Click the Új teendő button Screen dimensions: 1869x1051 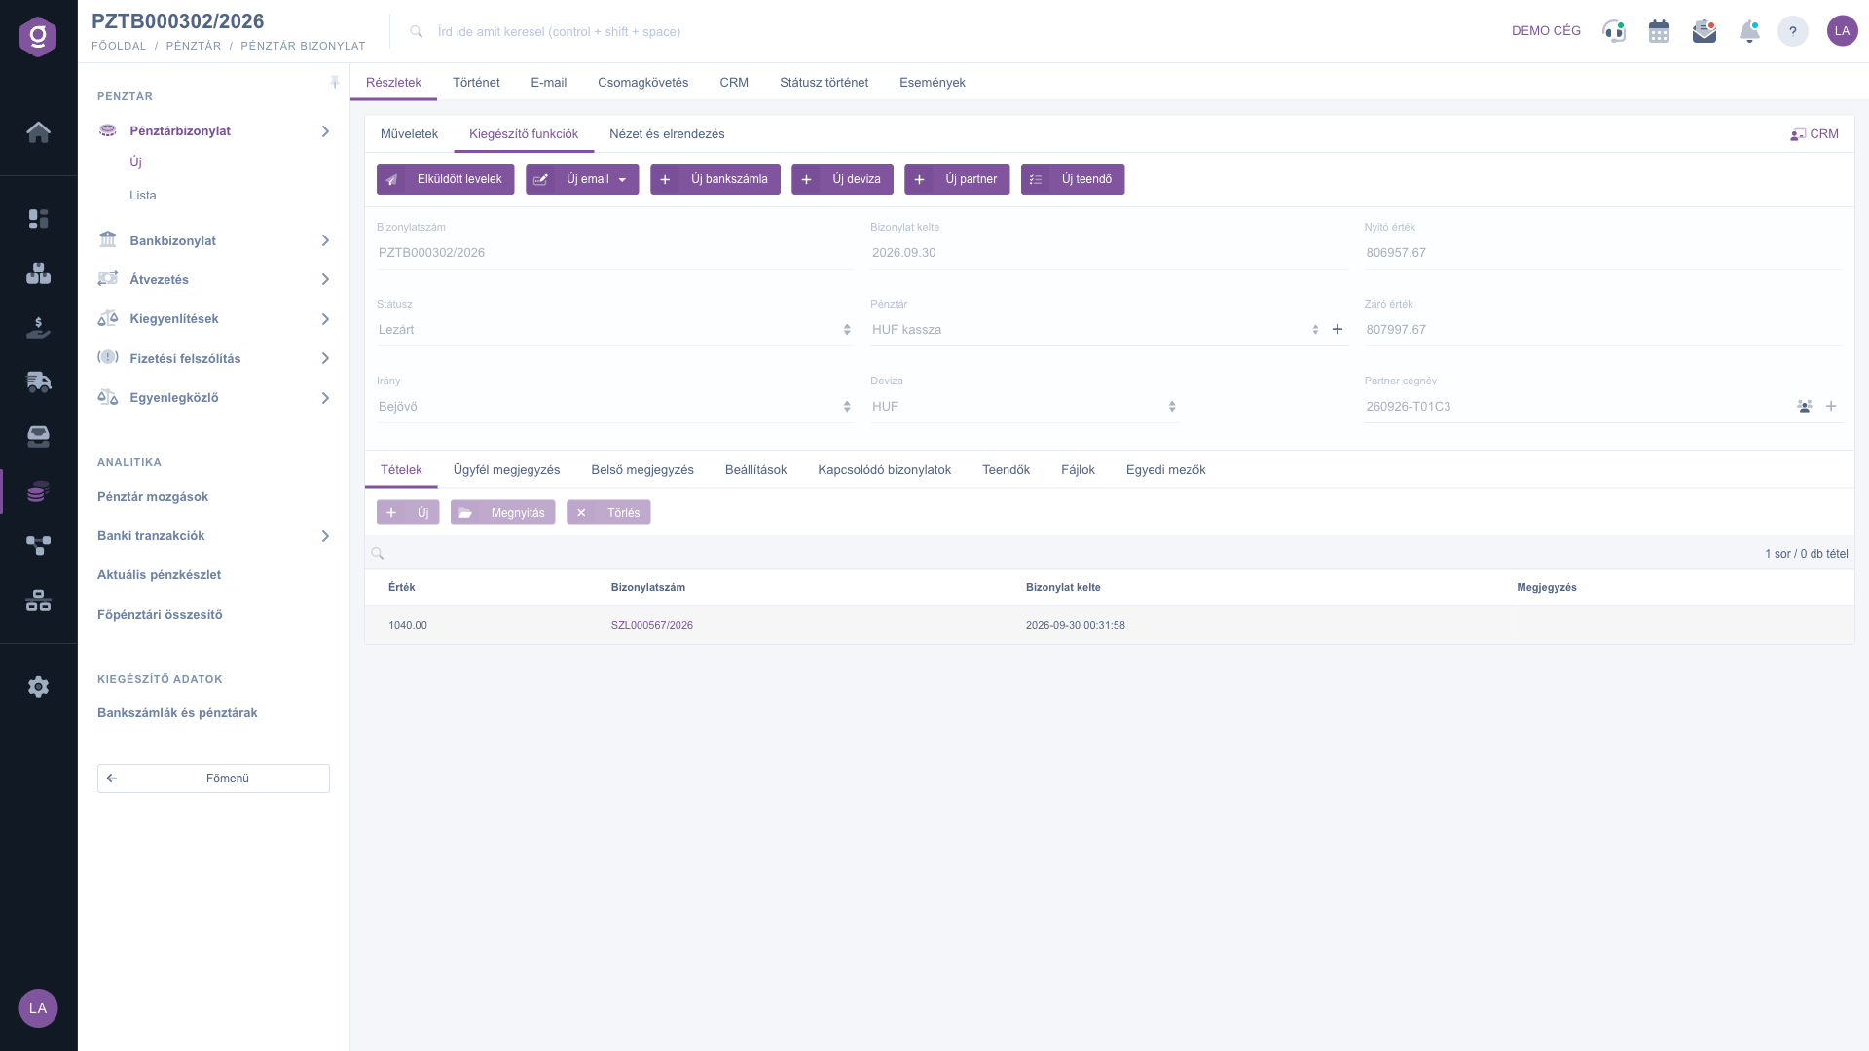pyautogui.click(x=1072, y=180)
